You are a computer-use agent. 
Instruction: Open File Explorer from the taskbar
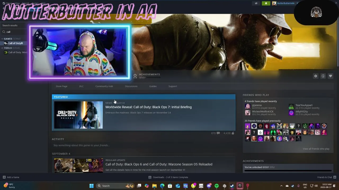click(x=154, y=186)
